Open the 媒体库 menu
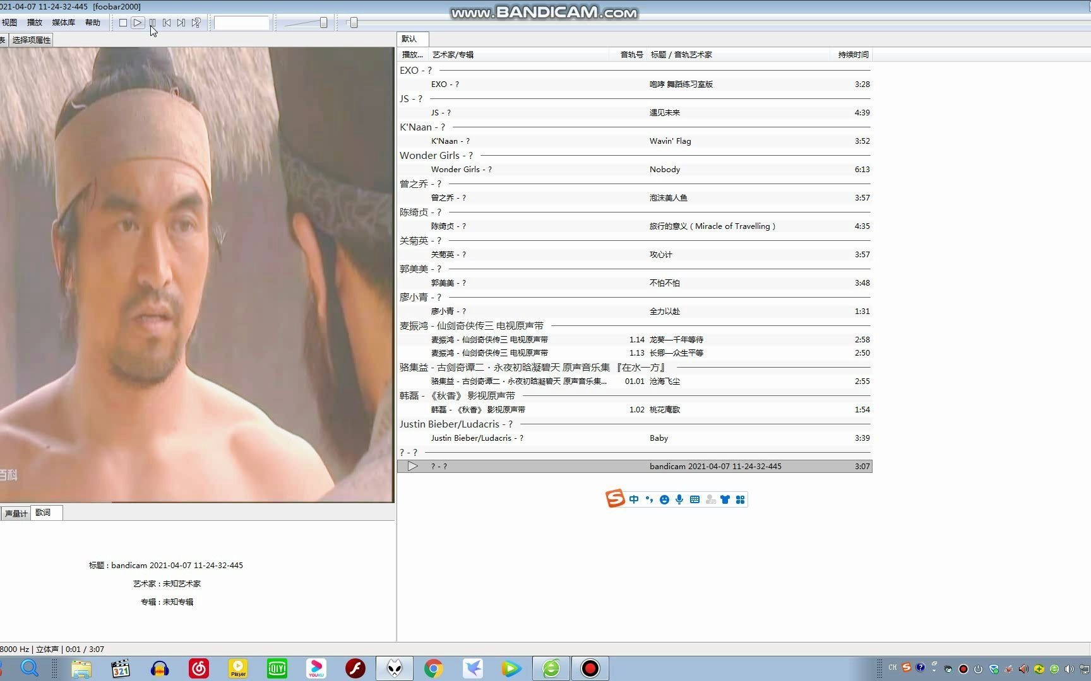The width and height of the screenshot is (1091, 681). (63, 23)
